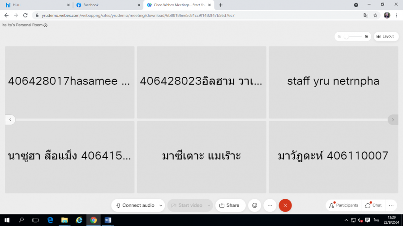403x226 pixels.
Task: Open the Layout dropdown
Action: coord(386,37)
